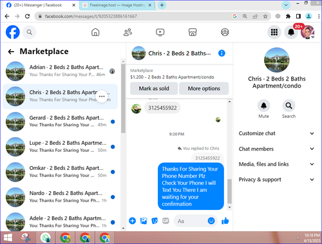
Task: Open the nine-dot Menu grid icon
Action: [274, 32]
